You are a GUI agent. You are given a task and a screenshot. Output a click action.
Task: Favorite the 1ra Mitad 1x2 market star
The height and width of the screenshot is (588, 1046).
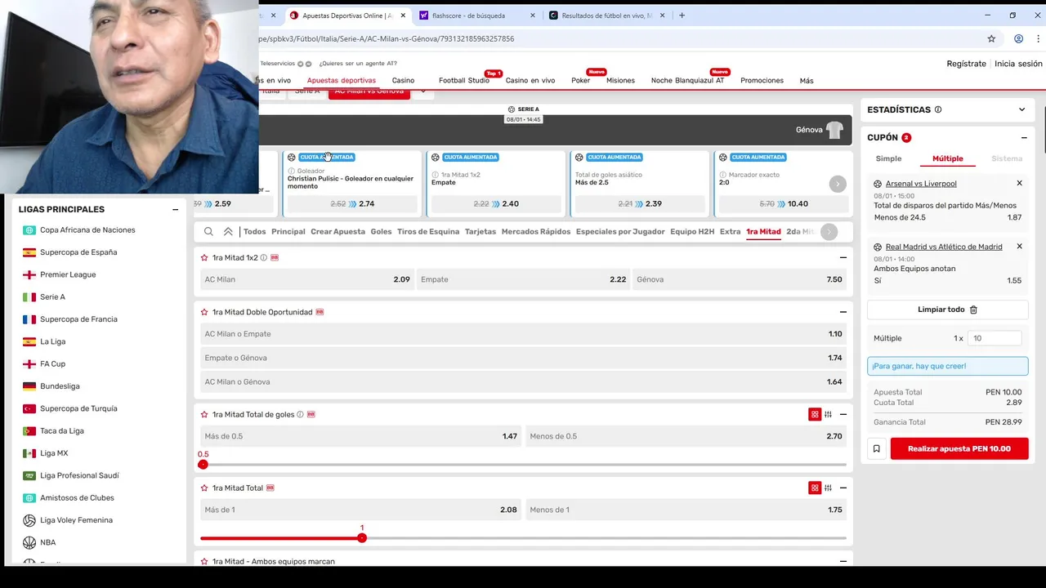pos(204,257)
